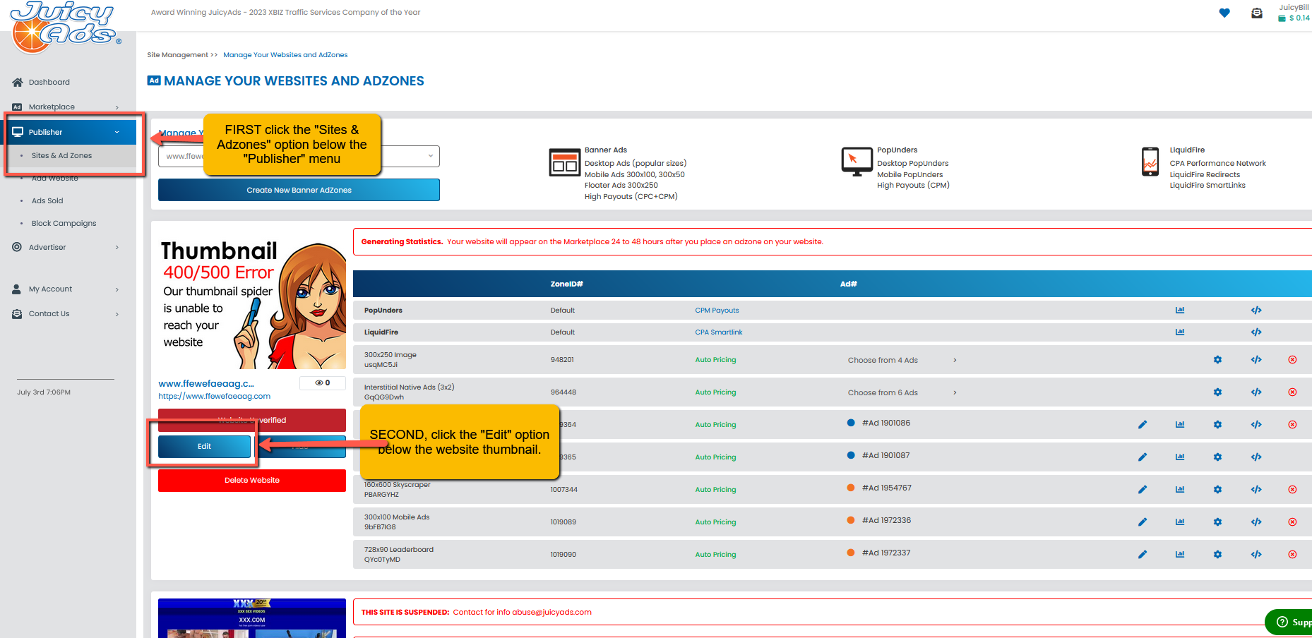The width and height of the screenshot is (1312, 638).
Task: Click the Edit button under website thumbnail
Action: tap(204, 447)
